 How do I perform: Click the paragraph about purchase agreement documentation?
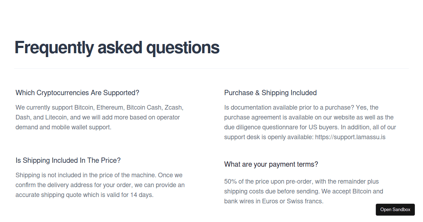310,122
